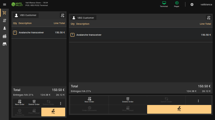
Task: Click quantity box 1 in left panel
Action: point(15,33)
